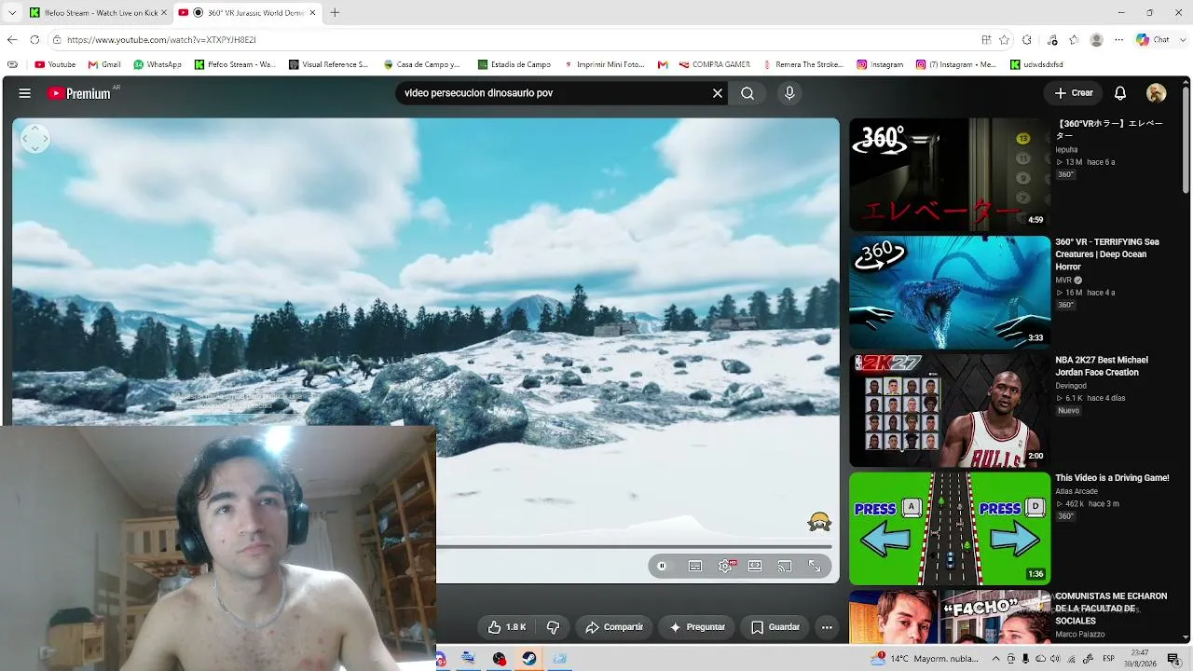Toggle subtitles on the video player
This screenshot has width=1193, height=671.
pos(695,566)
